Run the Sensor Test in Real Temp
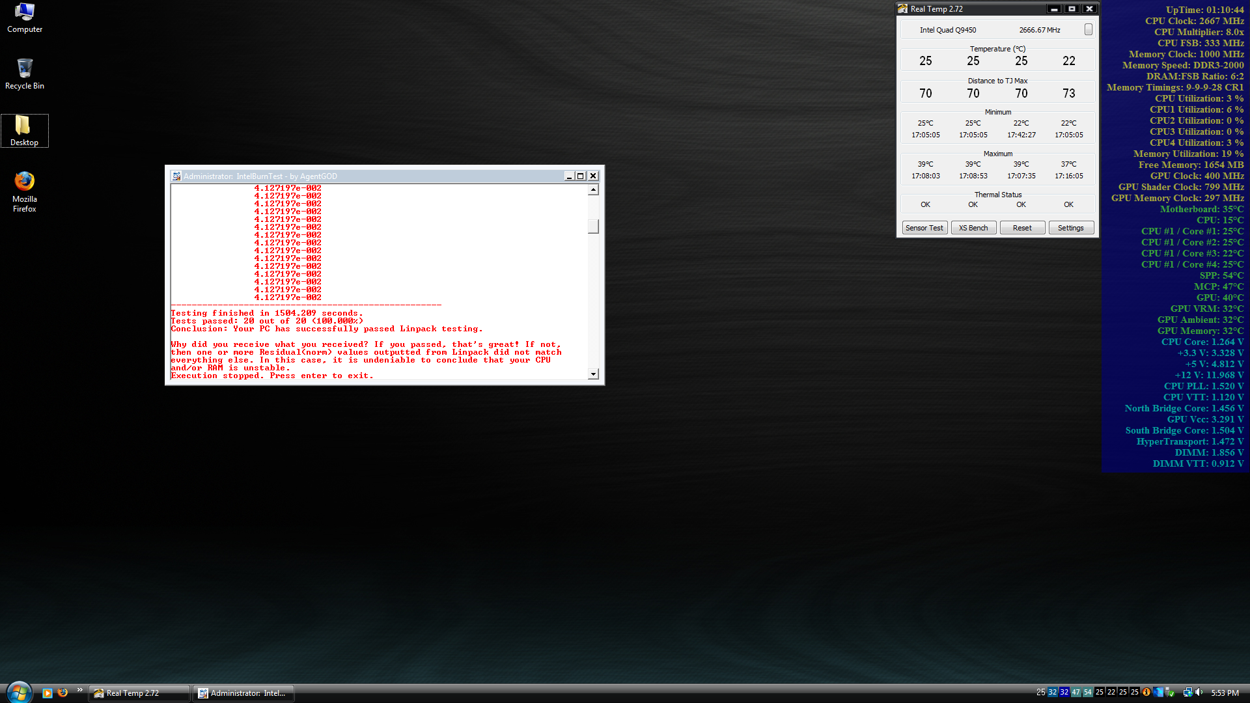 [924, 228]
